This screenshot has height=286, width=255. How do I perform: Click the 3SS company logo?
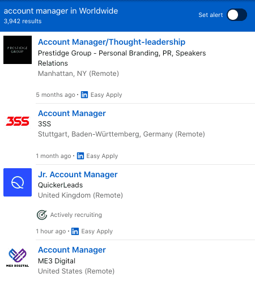click(x=18, y=121)
